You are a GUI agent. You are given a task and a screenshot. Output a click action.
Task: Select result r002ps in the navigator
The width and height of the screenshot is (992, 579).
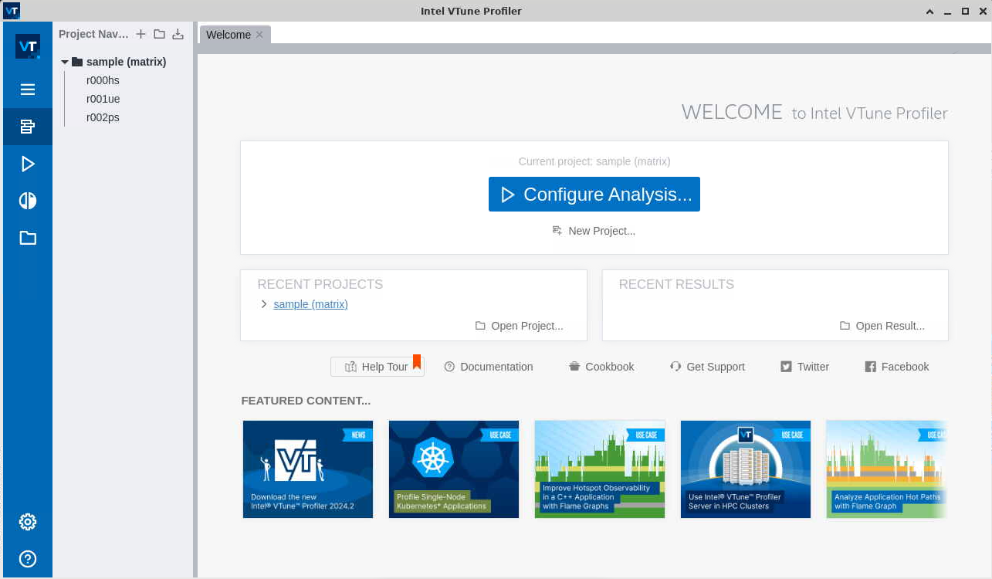click(103, 117)
